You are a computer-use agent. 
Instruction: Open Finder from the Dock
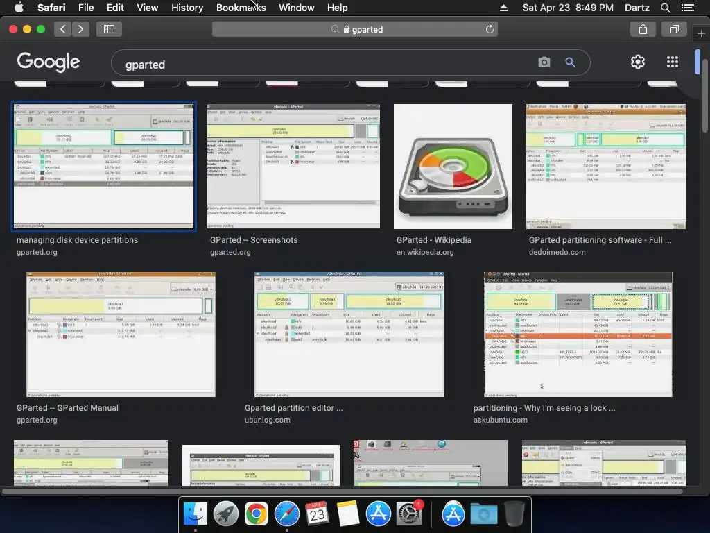click(x=195, y=514)
